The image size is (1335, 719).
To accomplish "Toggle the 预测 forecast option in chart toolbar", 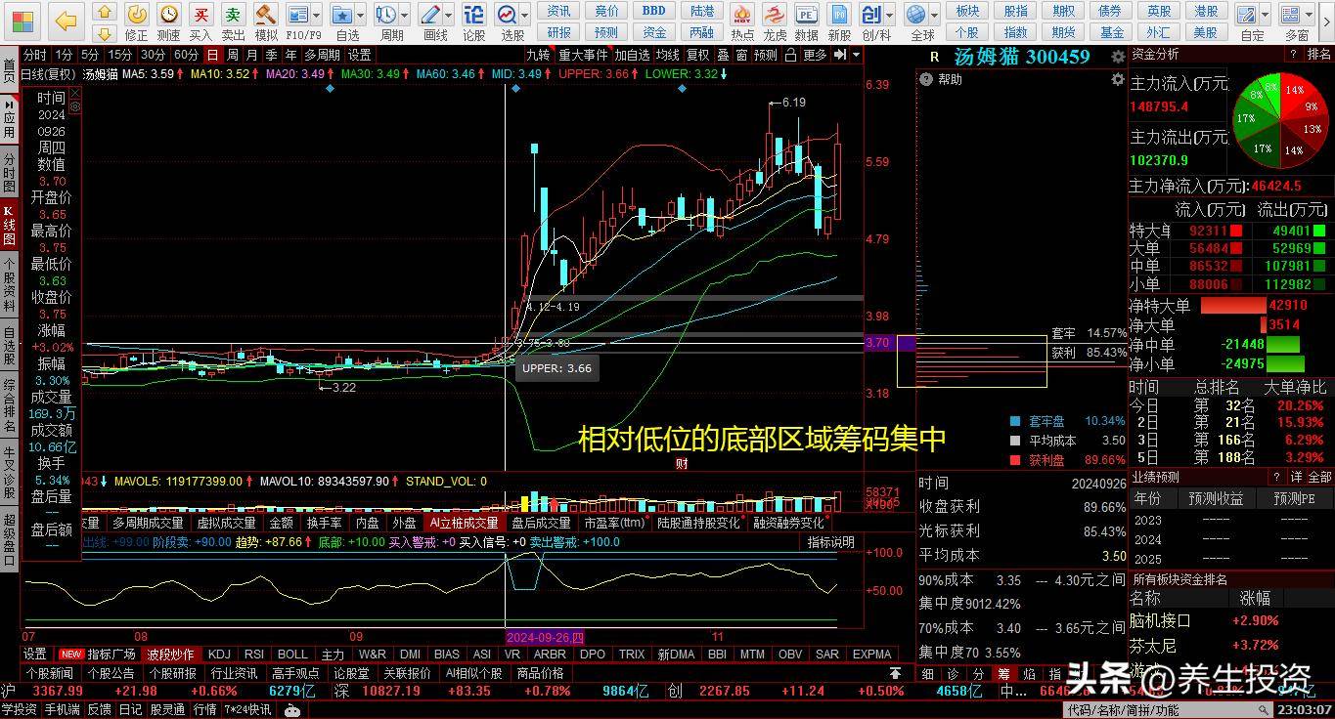I will [766, 55].
